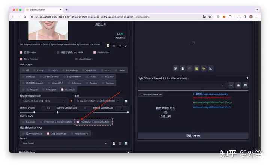Click the Edit button on the preview image
This screenshot has width=270, height=165.
tap(120, 34)
